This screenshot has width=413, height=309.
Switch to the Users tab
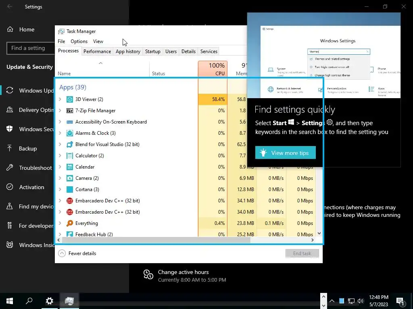(171, 51)
